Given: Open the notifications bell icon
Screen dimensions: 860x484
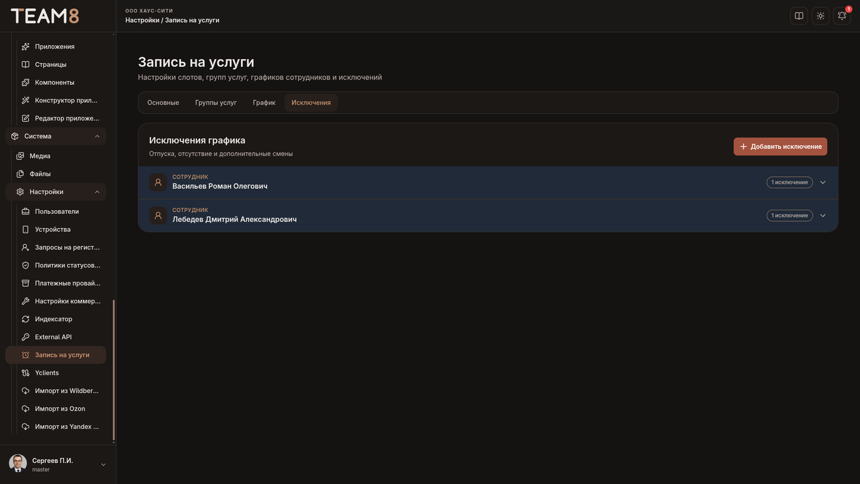Looking at the screenshot, I should click(842, 16).
